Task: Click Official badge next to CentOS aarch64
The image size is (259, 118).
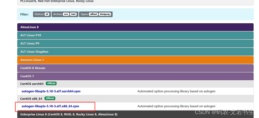Action: point(51,83)
